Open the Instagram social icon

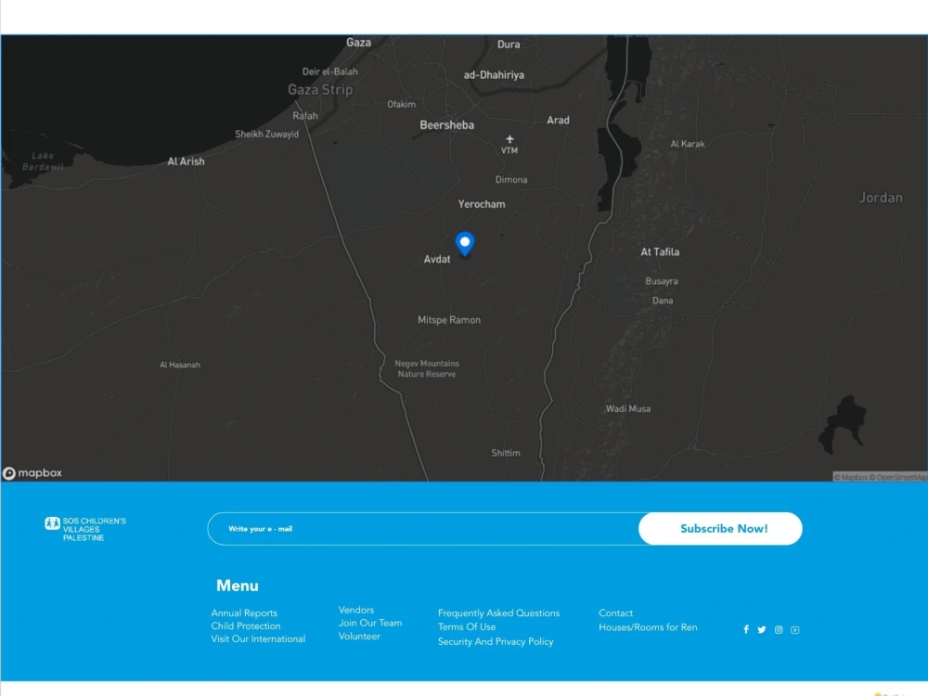tap(779, 630)
